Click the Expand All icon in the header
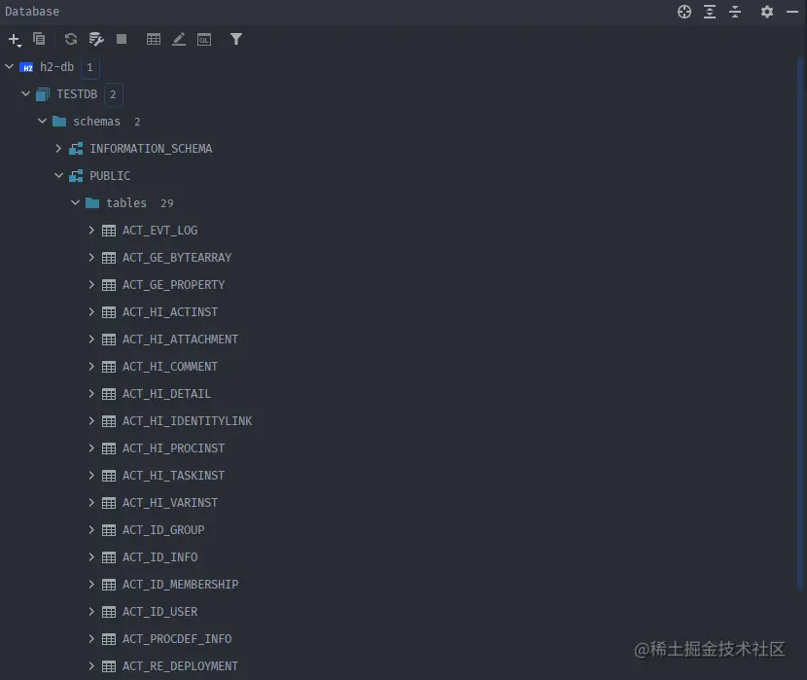The height and width of the screenshot is (680, 807). (x=710, y=12)
